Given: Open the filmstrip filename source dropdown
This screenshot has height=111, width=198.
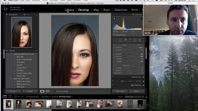Looking at the screenshot, I should tap(72, 97).
